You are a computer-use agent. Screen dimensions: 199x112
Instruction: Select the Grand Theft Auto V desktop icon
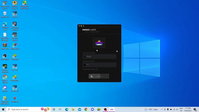tap(5, 5)
